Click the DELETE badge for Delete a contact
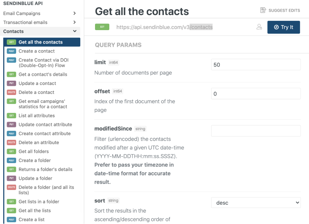Image resolution: width=309 pixels, height=224 pixels. tap(12, 92)
